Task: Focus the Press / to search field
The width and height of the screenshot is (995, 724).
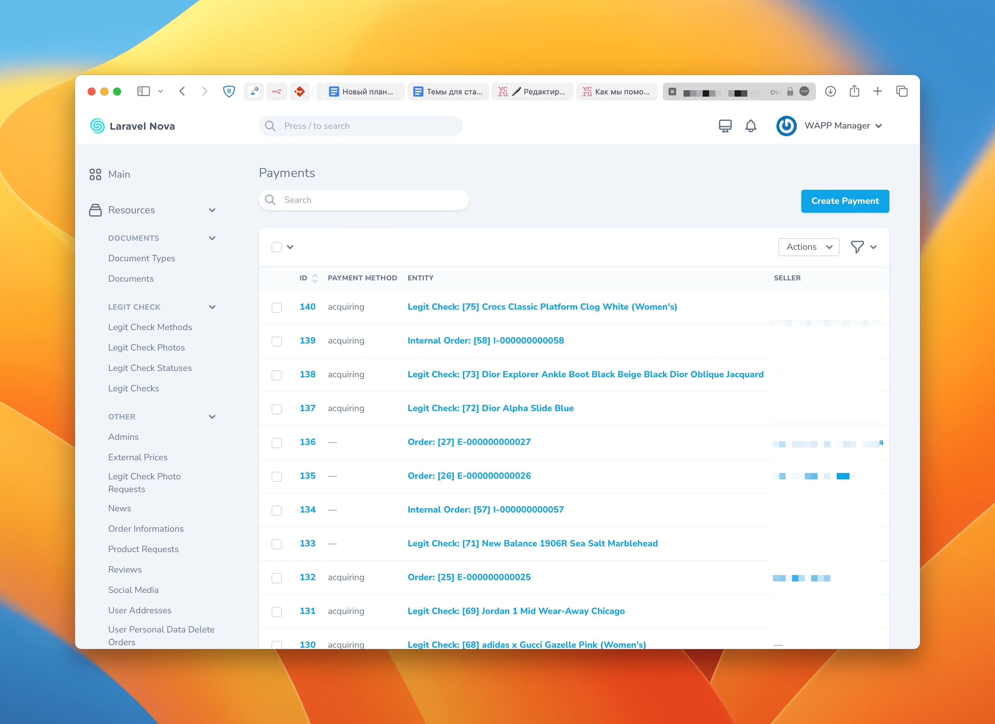Action: click(x=361, y=126)
